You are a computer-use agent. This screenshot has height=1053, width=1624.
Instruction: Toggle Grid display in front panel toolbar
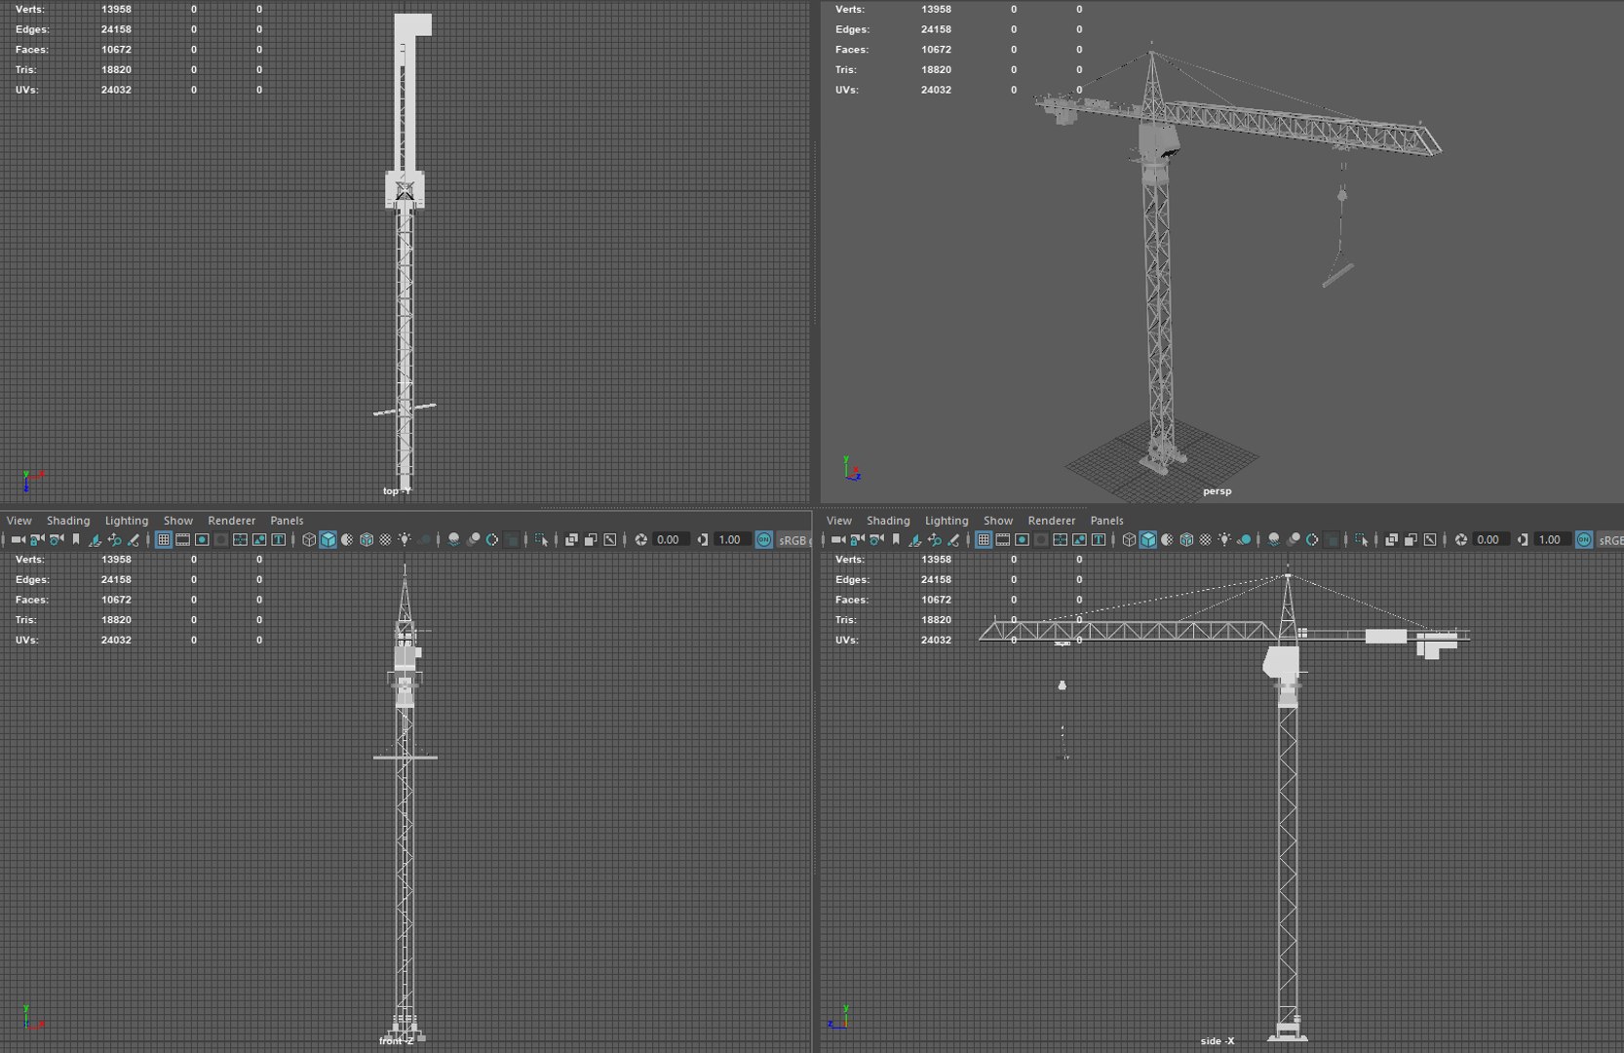pyautogui.click(x=164, y=539)
